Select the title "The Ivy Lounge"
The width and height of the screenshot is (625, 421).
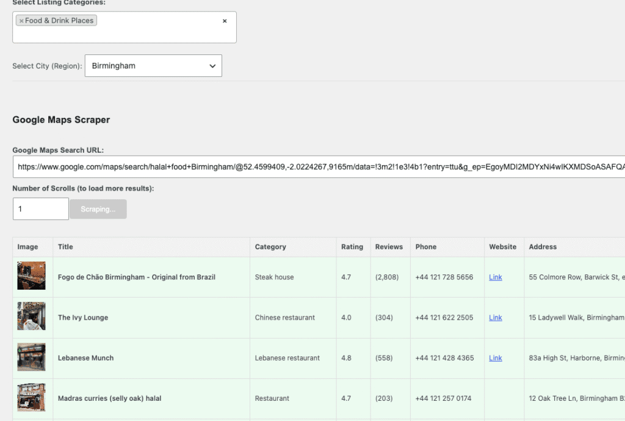[83, 318]
